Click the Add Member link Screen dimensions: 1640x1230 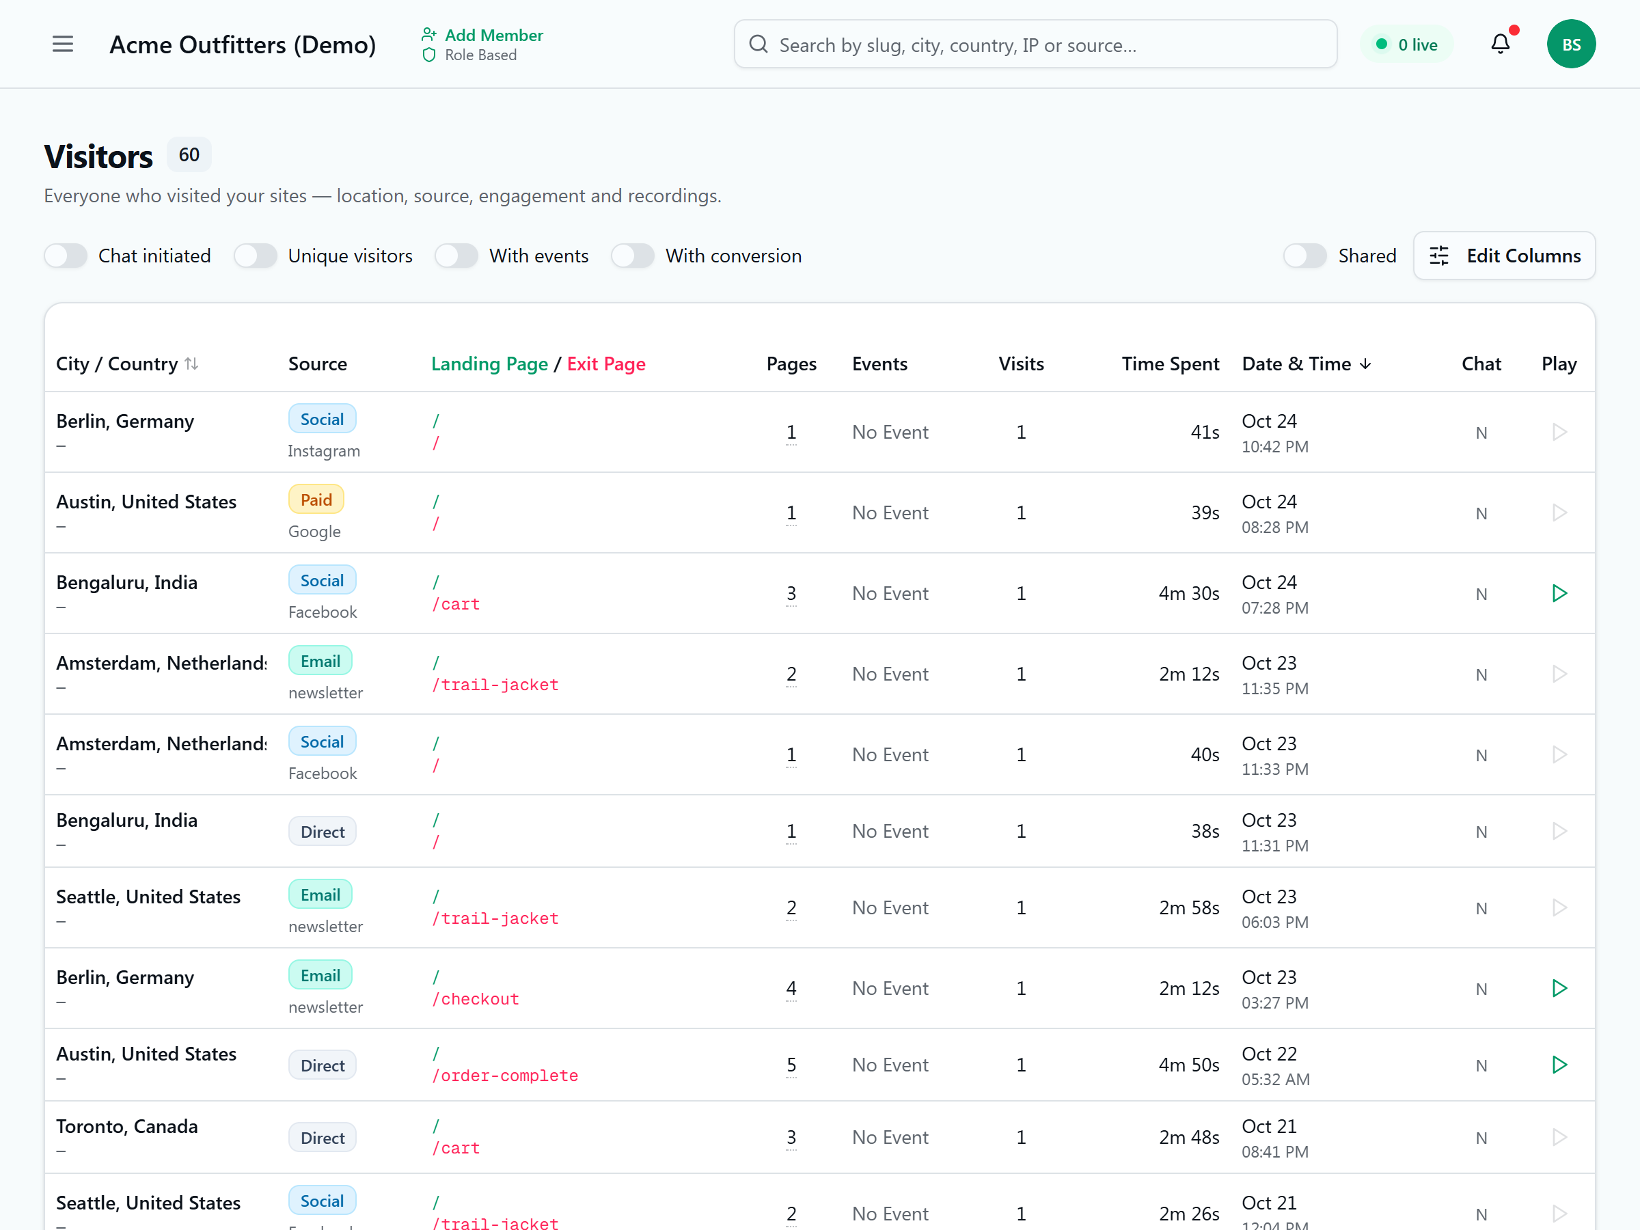point(494,35)
